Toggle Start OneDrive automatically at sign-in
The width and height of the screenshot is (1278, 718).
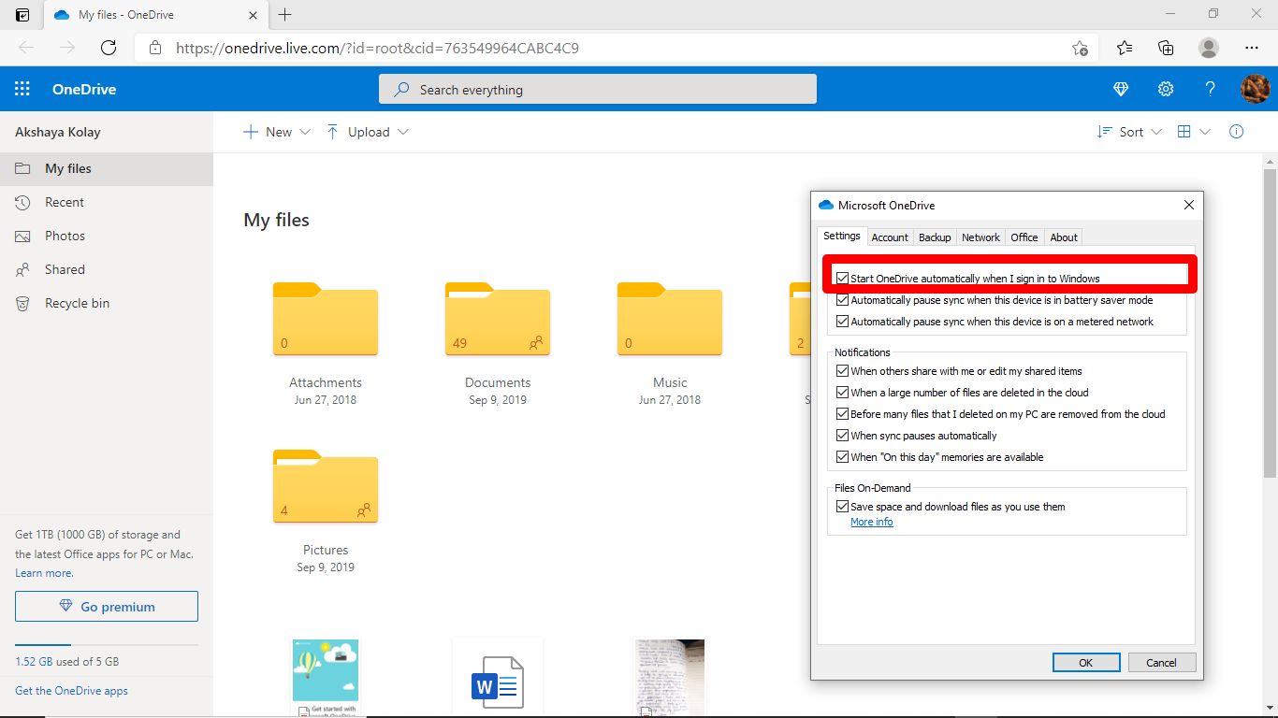843,279
